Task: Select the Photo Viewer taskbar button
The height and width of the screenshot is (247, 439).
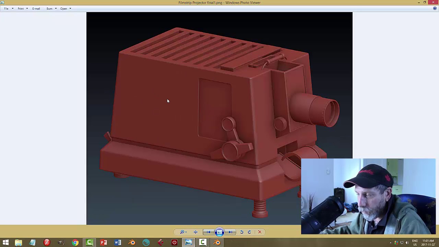Action: pos(188,243)
